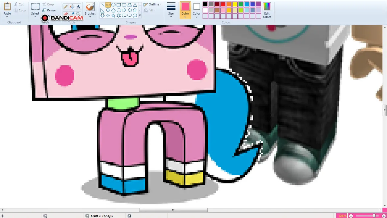Click the vertical scrollbar thumb

coord(385,110)
